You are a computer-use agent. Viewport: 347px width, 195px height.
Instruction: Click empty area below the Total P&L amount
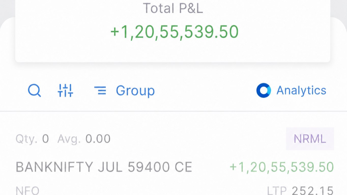[x=173, y=52]
